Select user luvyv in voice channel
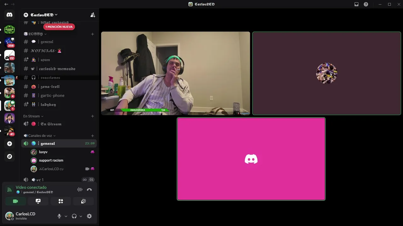403x226 pixels. coord(62,152)
